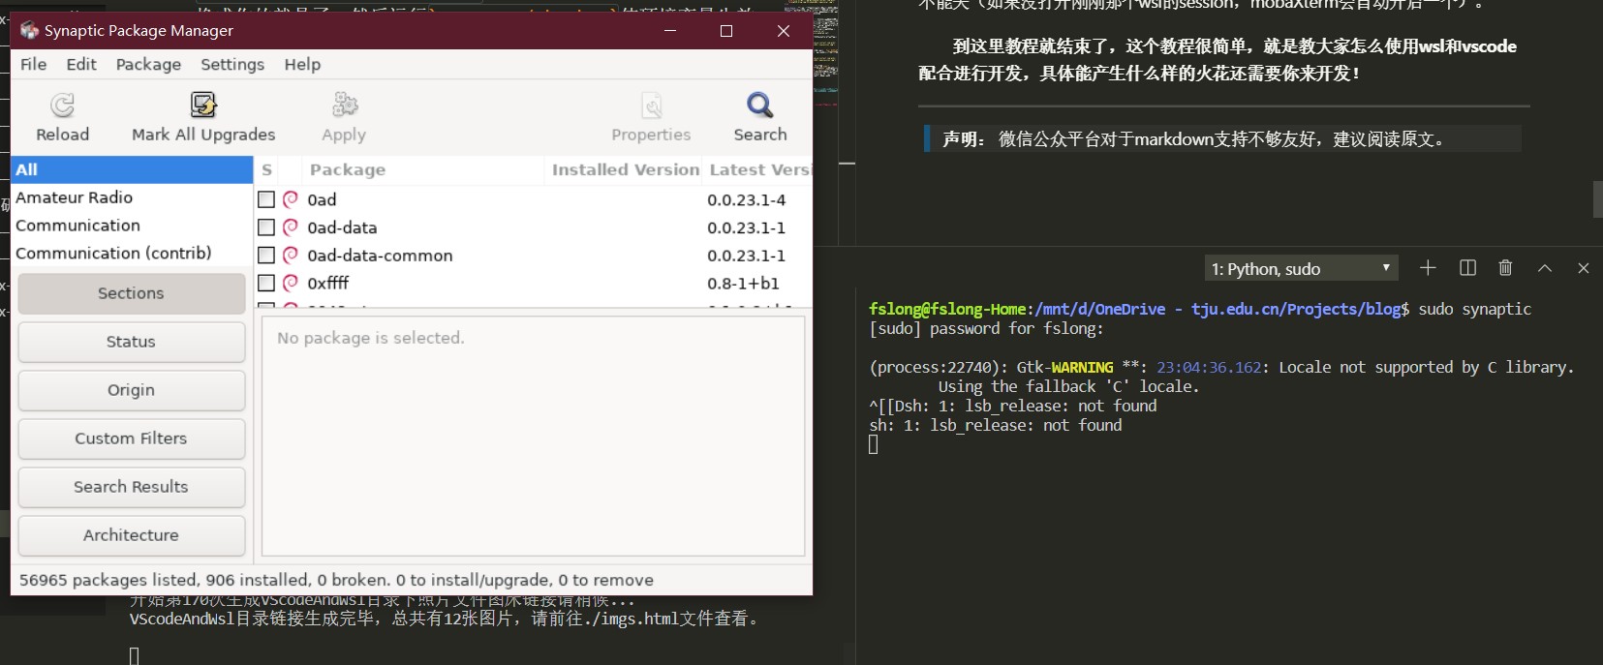Image resolution: width=1603 pixels, height=665 pixels.
Task: Sort by the S status column header
Action: [267, 169]
